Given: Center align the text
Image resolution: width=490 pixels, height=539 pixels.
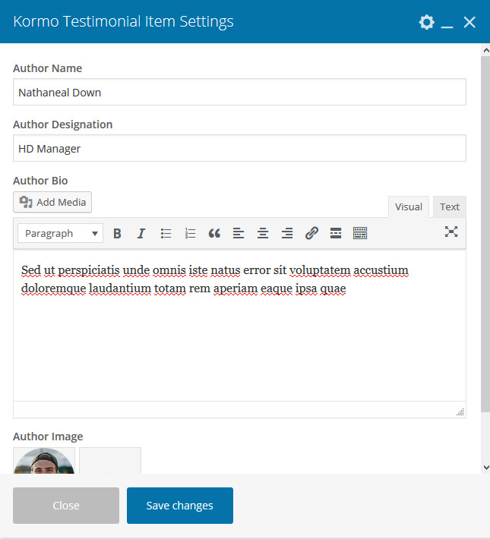Looking at the screenshot, I should tap(263, 234).
